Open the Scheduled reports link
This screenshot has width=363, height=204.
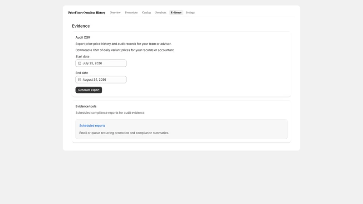point(92,126)
